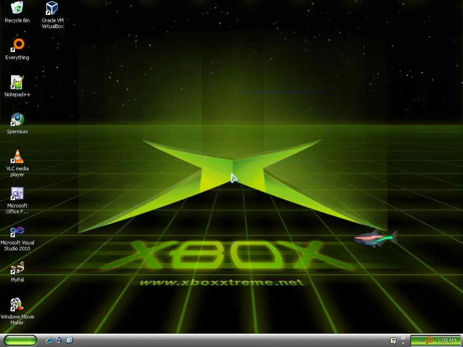Select the MyPal desktop shortcut

(x=17, y=272)
